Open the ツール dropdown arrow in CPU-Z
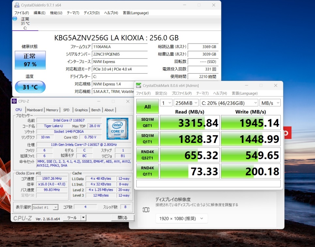315x247 pixels. pyautogui.click(x=83, y=217)
